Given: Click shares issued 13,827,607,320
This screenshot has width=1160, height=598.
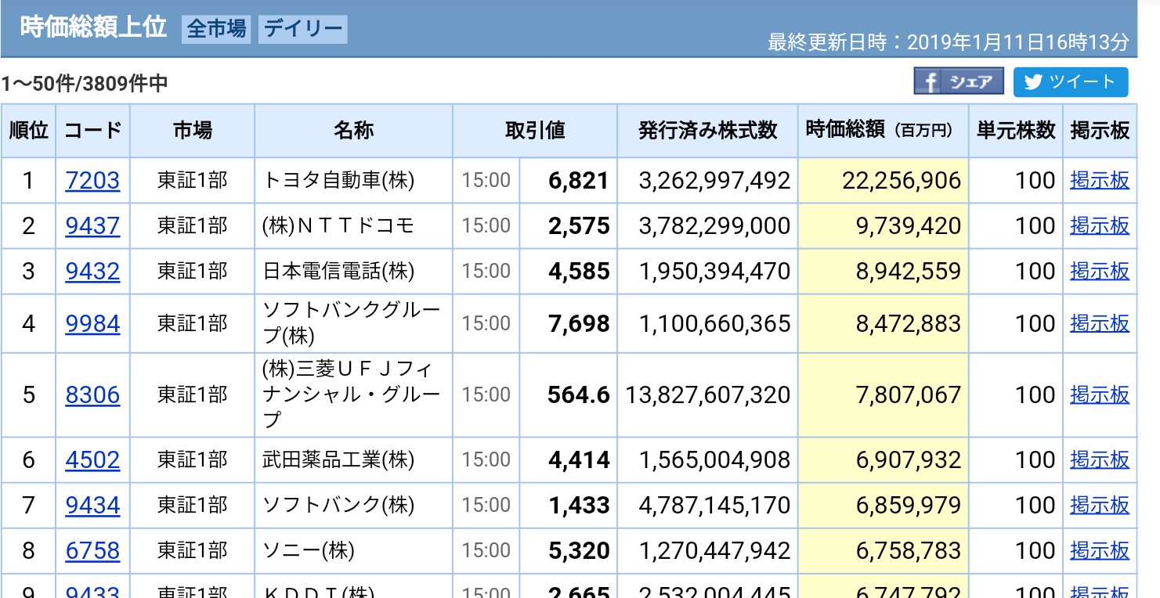Looking at the screenshot, I should tap(708, 395).
